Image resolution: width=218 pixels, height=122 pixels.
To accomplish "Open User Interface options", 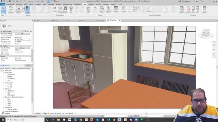I will (x=204, y=10).
